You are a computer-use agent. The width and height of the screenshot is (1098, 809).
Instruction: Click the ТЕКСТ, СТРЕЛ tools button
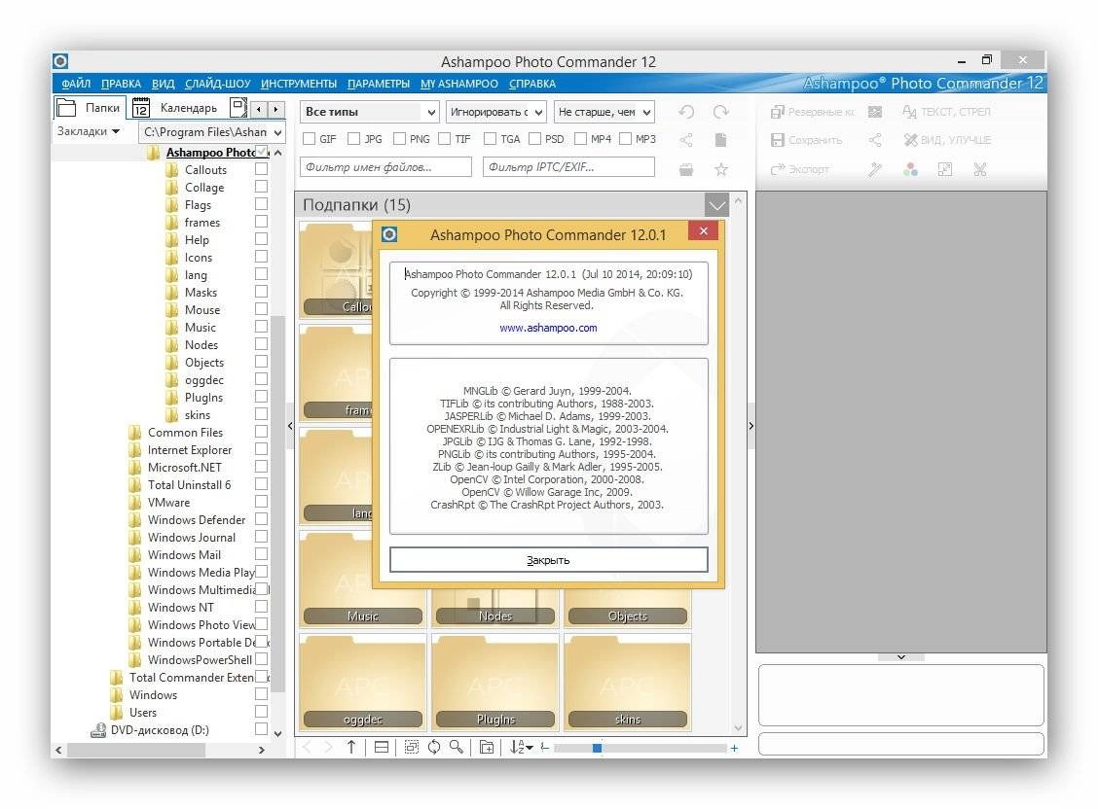pos(947,112)
